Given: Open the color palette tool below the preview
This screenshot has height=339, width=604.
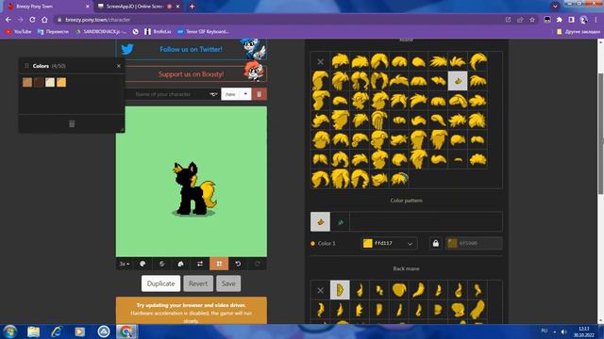Looking at the screenshot, I should pos(143,264).
